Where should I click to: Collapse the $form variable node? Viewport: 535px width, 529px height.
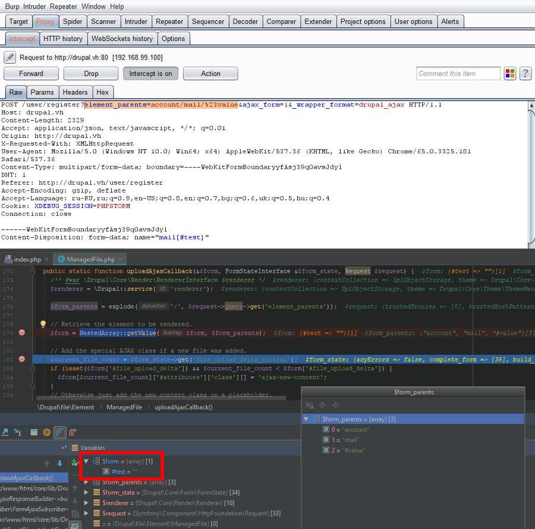[86, 461]
